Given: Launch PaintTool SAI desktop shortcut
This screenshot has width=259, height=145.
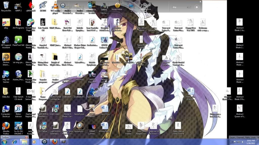Looking at the screenshot, I should [18, 40].
